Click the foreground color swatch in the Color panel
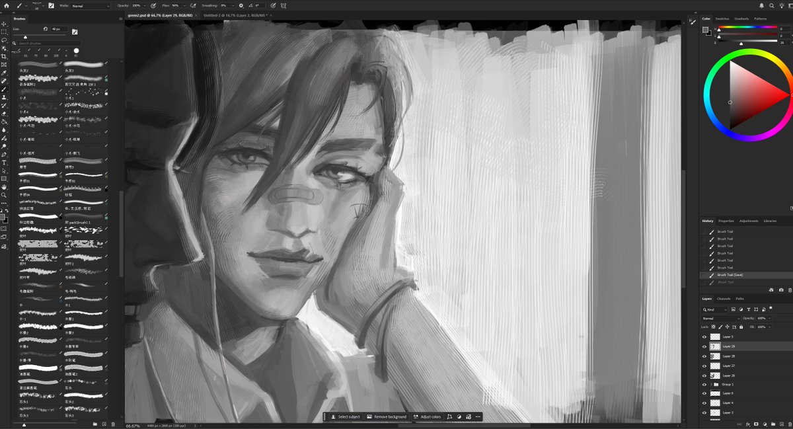Screen dimensions: 793x429 tap(705, 30)
